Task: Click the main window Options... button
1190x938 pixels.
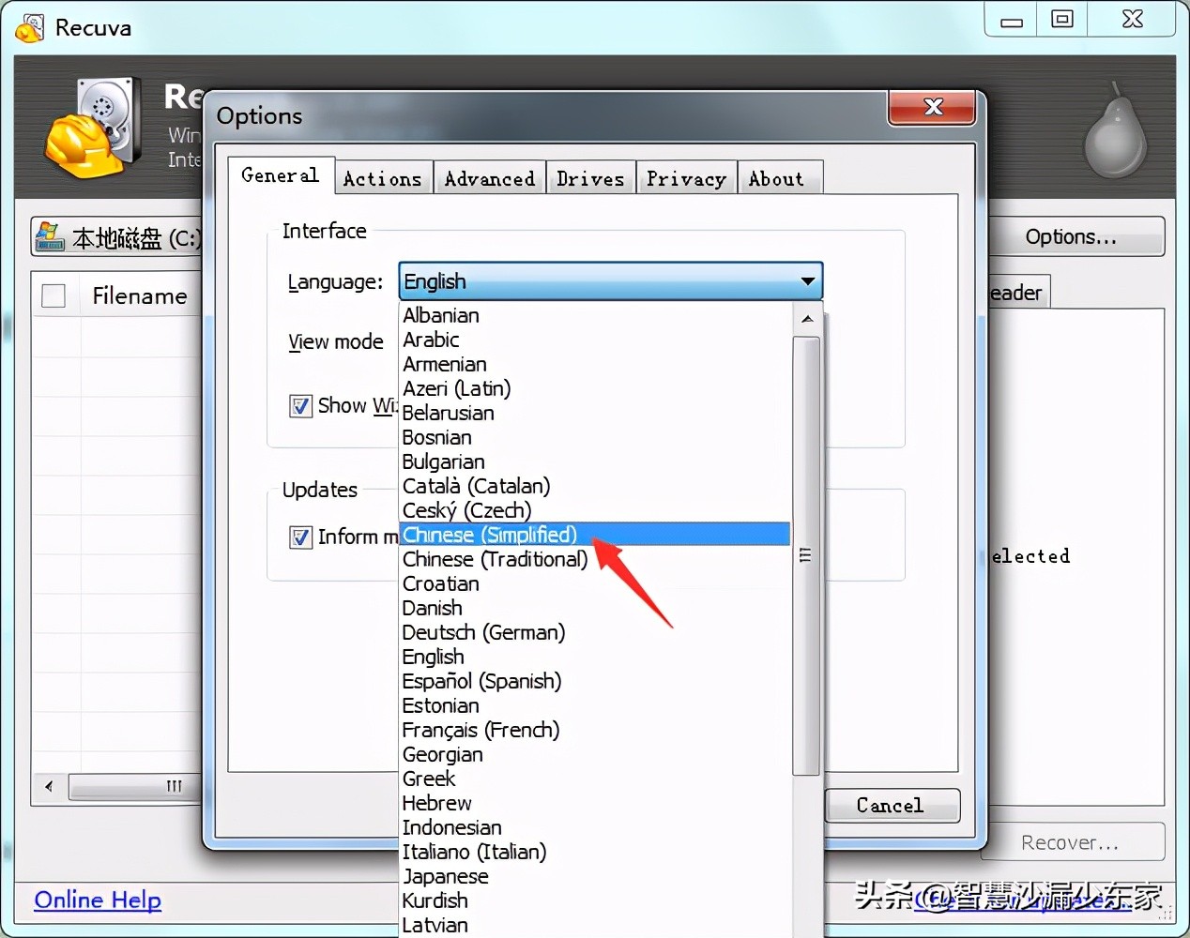Action: point(1070,236)
